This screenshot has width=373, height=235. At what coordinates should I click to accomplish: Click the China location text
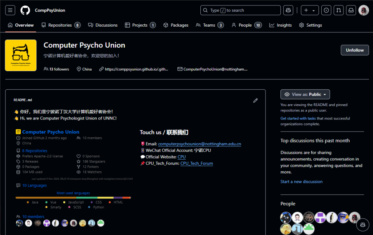[x=87, y=69]
